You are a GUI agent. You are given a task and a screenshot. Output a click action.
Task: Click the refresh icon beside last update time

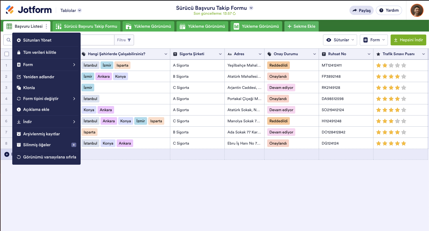point(234,14)
